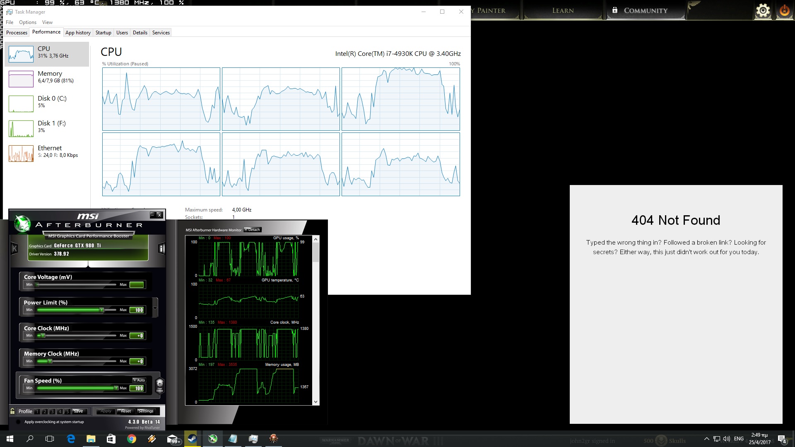Select profile slot 1

tap(37, 411)
